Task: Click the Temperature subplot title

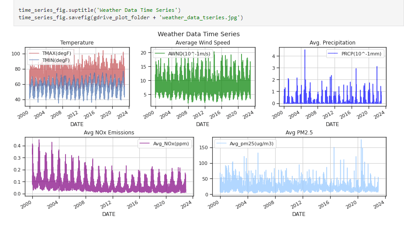Action: coord(77,43)
